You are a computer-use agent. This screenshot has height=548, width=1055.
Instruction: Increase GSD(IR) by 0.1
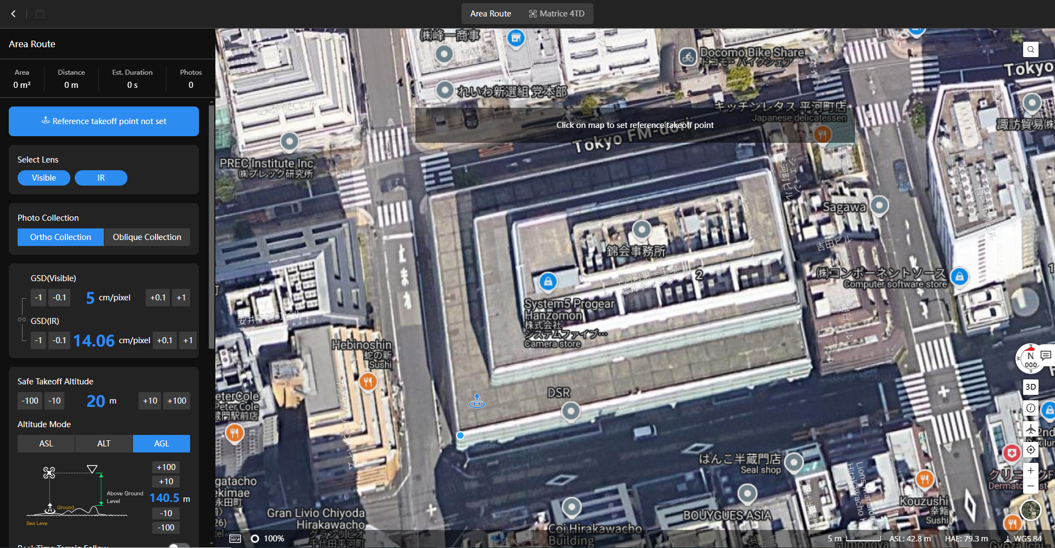[x=165, y=340]
